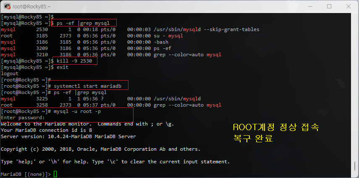The image size is (359, 178).
Task: Click the 'mysql -u root -p' command
Action: pyautogui.click(x=77, y=111)
